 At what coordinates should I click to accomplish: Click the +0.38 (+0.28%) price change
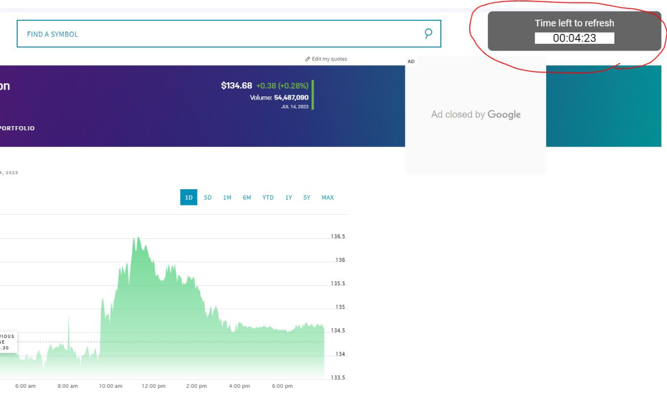(282, 85)
